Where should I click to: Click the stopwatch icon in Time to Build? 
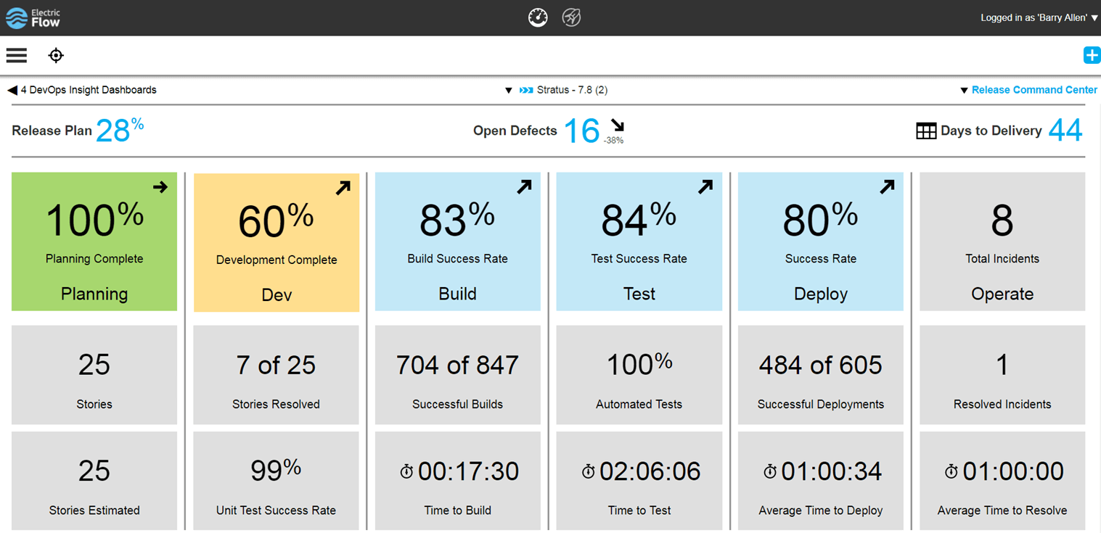click(406, 472)
